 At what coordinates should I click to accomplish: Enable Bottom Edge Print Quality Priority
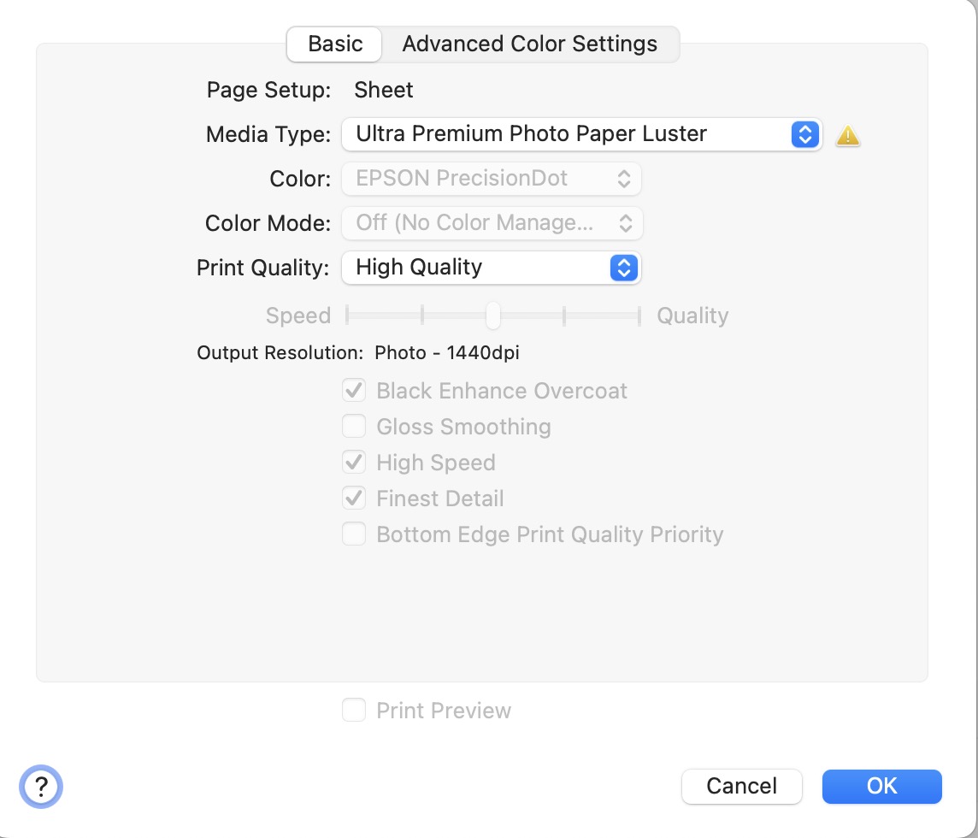pos(354,534)
